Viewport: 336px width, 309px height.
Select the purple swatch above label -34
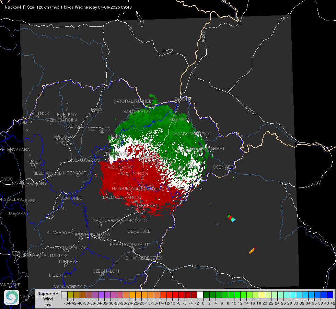click(x=101, y=295)
